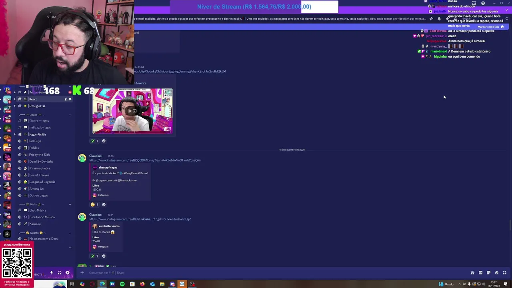The height and width of the screenshot is (288, 512).
Task: Open Discord user settings gear
Action: (68, 273)
